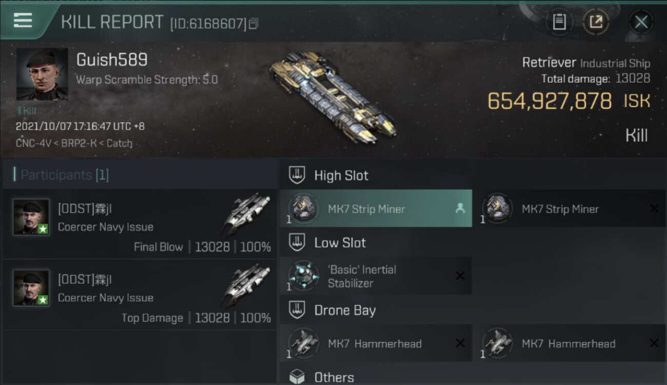The height and width of the screenshot is (385, 667).
Task: Open the Catch region location link
Action: pos(119,143)
